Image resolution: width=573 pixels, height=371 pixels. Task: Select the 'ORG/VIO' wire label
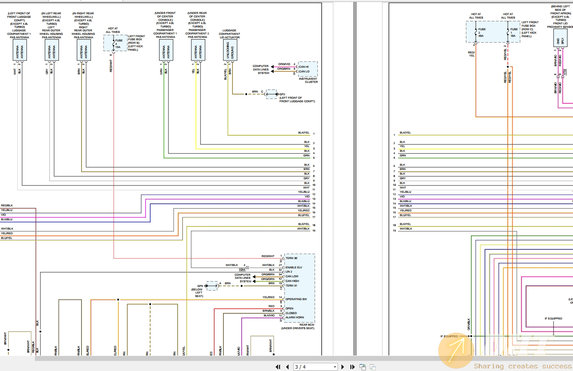[x=284, y=64]
